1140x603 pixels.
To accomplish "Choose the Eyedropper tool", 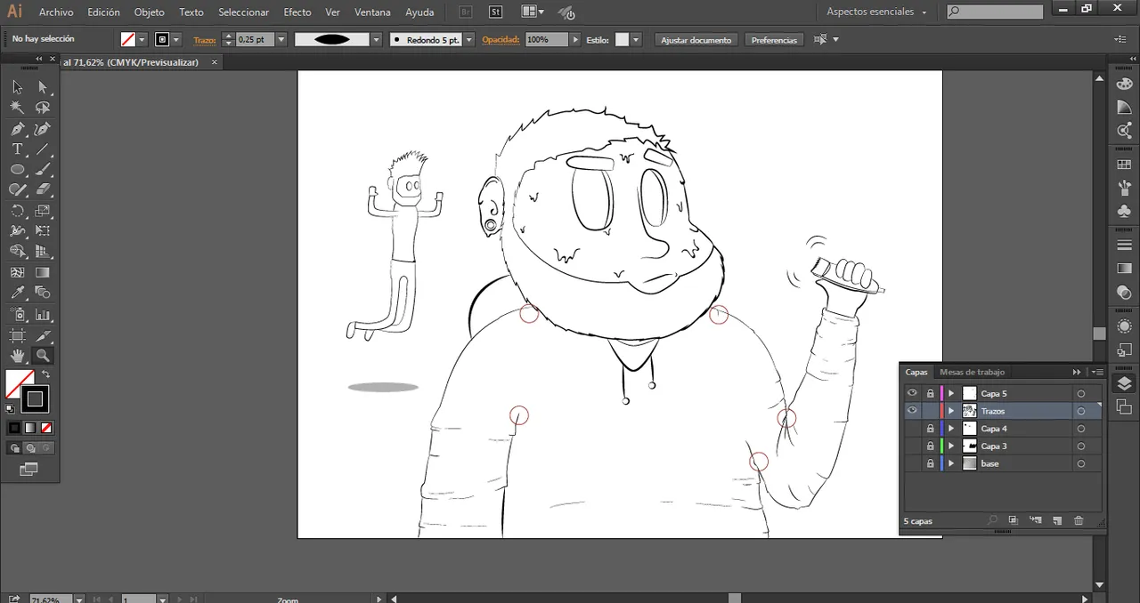I will [x=17, y=293].
